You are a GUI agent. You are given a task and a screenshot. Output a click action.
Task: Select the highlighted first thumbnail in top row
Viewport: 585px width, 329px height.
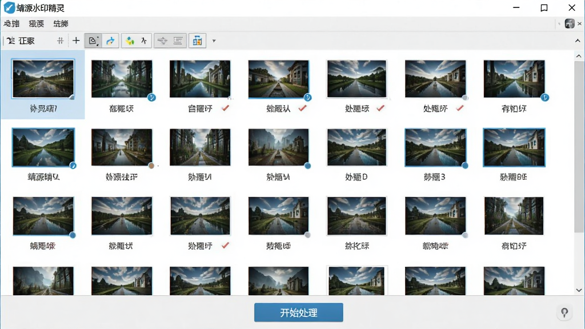43,79
